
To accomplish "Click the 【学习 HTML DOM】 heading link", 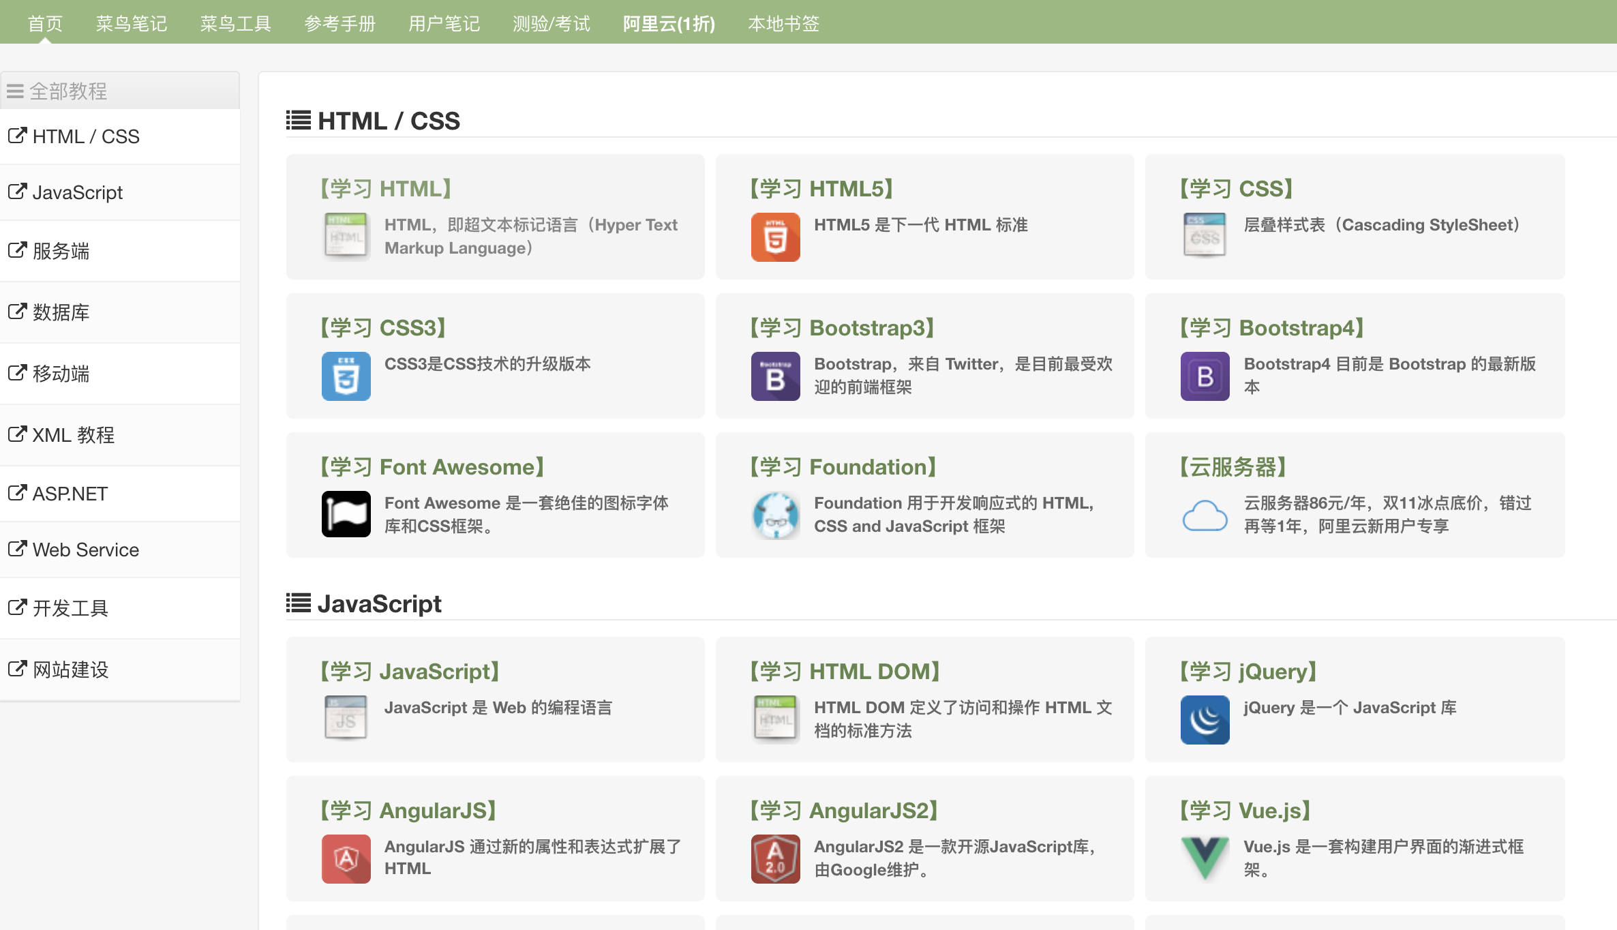I will pos(845,672).
